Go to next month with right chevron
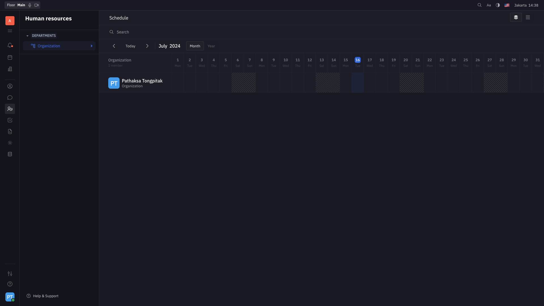This screenshot has width=544, height=306. coord(147,46)
